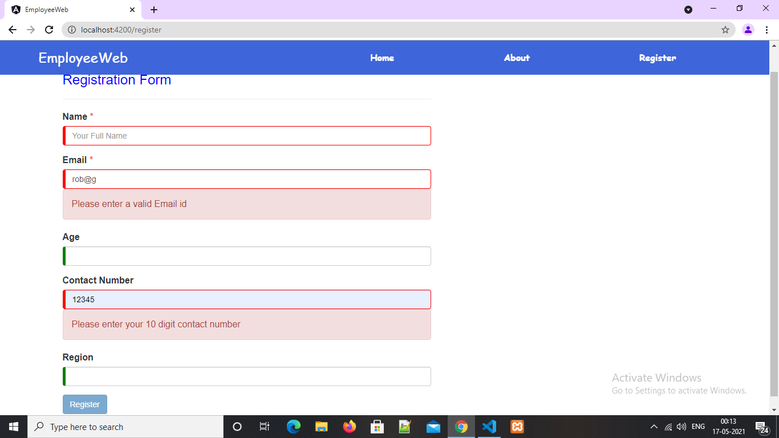This screenshot has width=779, height=438.
Task: Bookmark this page with star icon
Action: coord(725,30)
